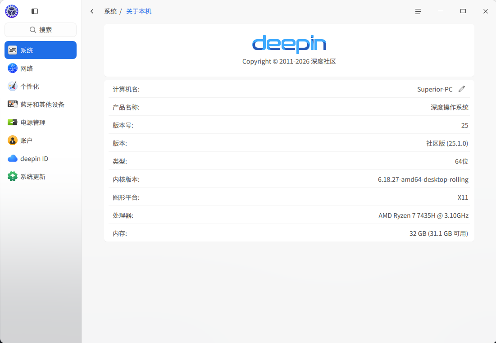
Task: Open the hamburger main menu
Action: click(418, 11)
